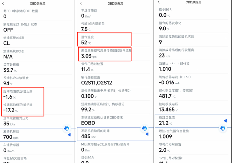Tap the 催化剂温度 481.7 °C row

[192, 94]
